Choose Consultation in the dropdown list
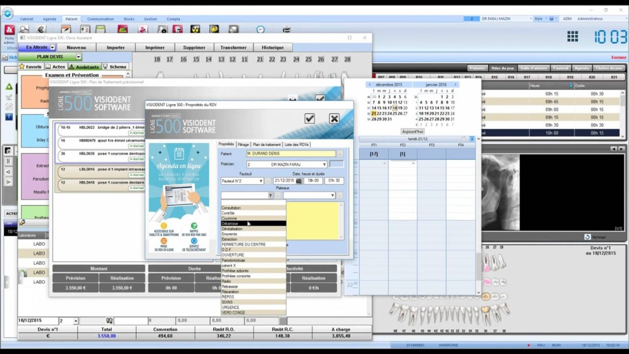 [x=231, y=208]
